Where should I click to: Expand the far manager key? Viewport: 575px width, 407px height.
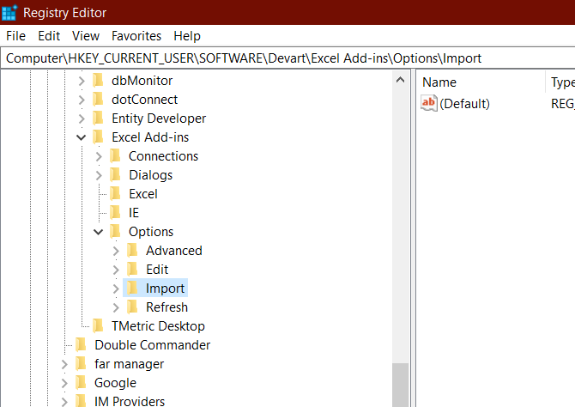pos(64,364)
